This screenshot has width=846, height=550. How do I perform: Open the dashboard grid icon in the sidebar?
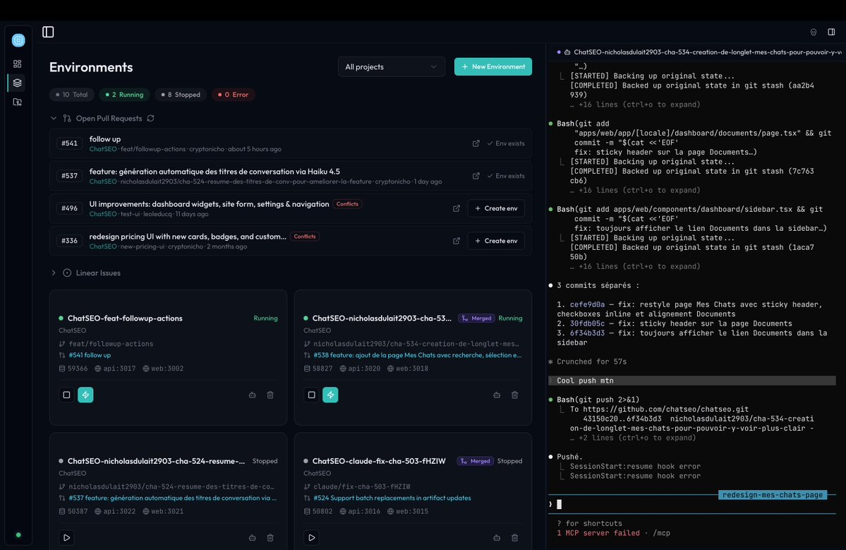[17, 63]
